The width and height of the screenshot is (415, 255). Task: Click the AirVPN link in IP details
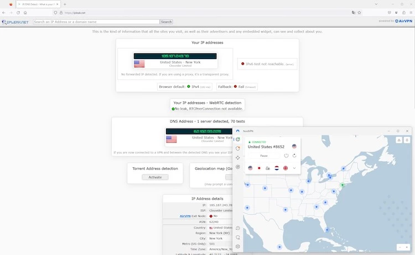pyautogui.click(x=185, y=216)
